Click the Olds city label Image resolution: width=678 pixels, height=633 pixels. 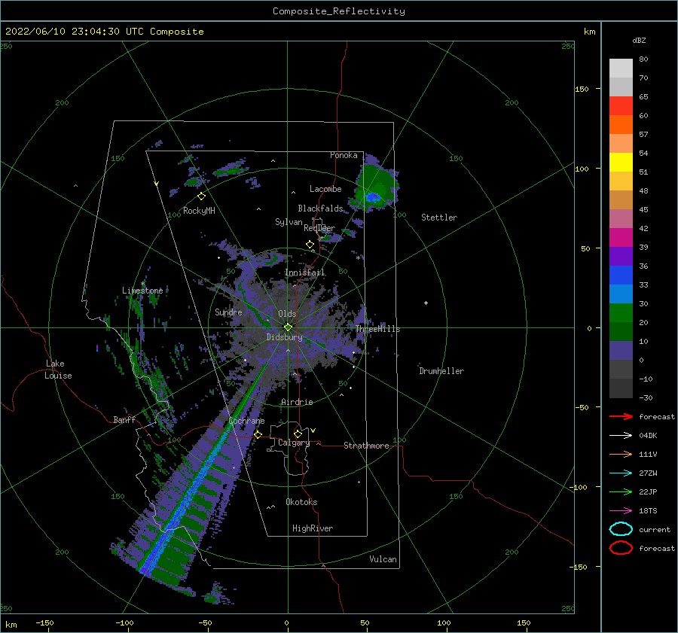[287, 314]
